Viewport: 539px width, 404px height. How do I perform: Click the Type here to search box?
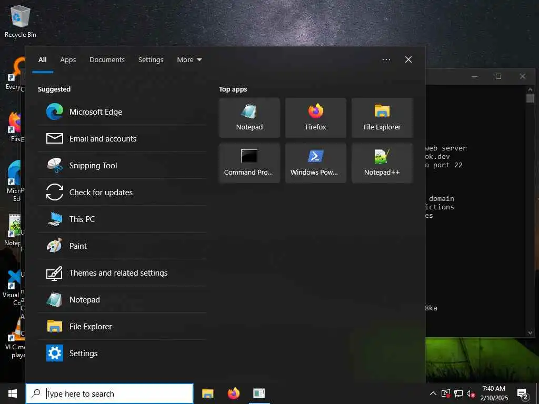[x=109, y=393]
